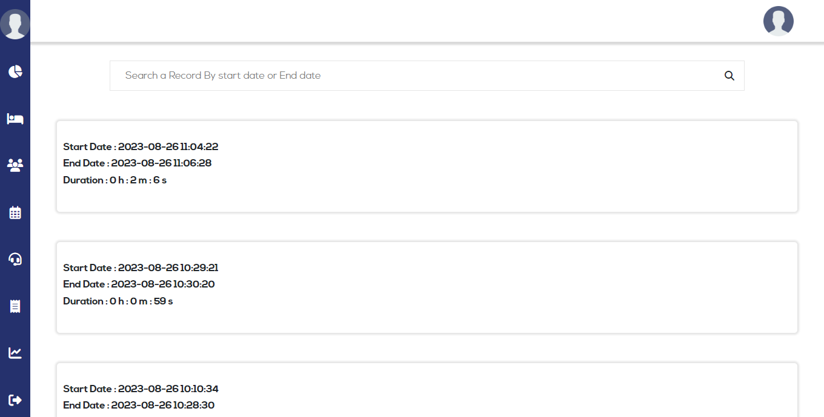Open the headset support icon
The image size is (824, 417).
(15, 259)
